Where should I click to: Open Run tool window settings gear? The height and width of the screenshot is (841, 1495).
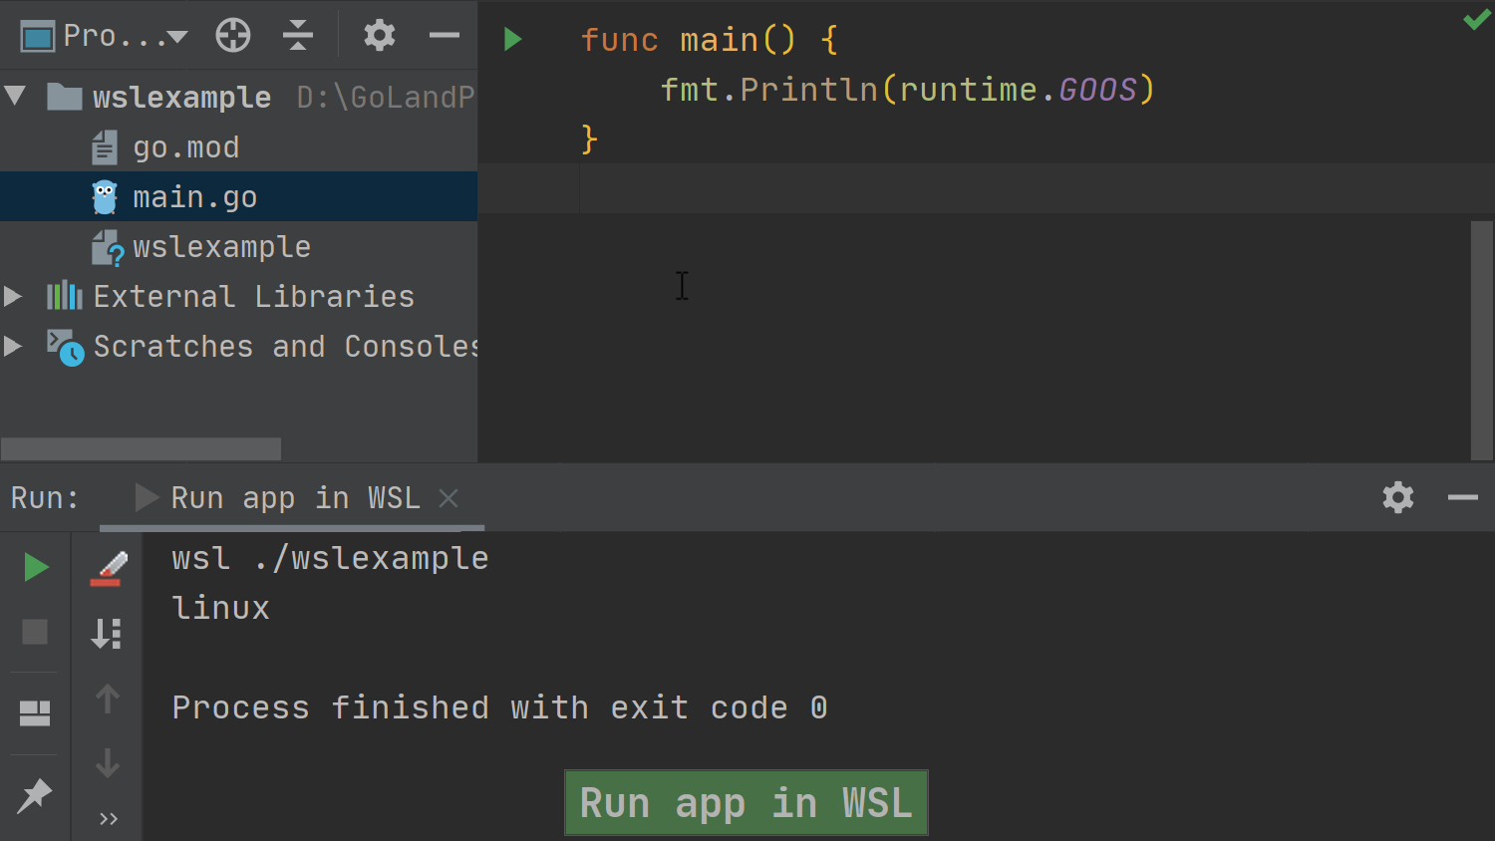[x=1398, y=497]
